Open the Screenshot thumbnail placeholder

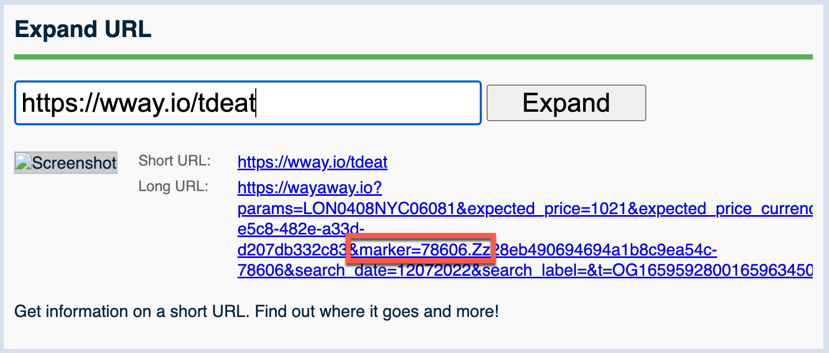click(x=66, y=162)
